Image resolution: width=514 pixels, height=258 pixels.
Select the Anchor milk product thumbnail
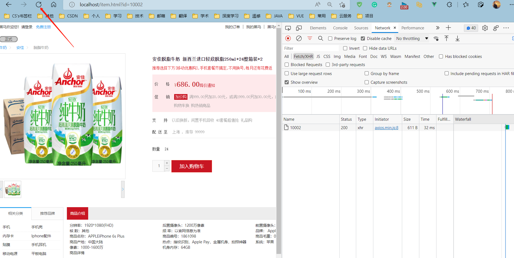(x=13, y=189)
